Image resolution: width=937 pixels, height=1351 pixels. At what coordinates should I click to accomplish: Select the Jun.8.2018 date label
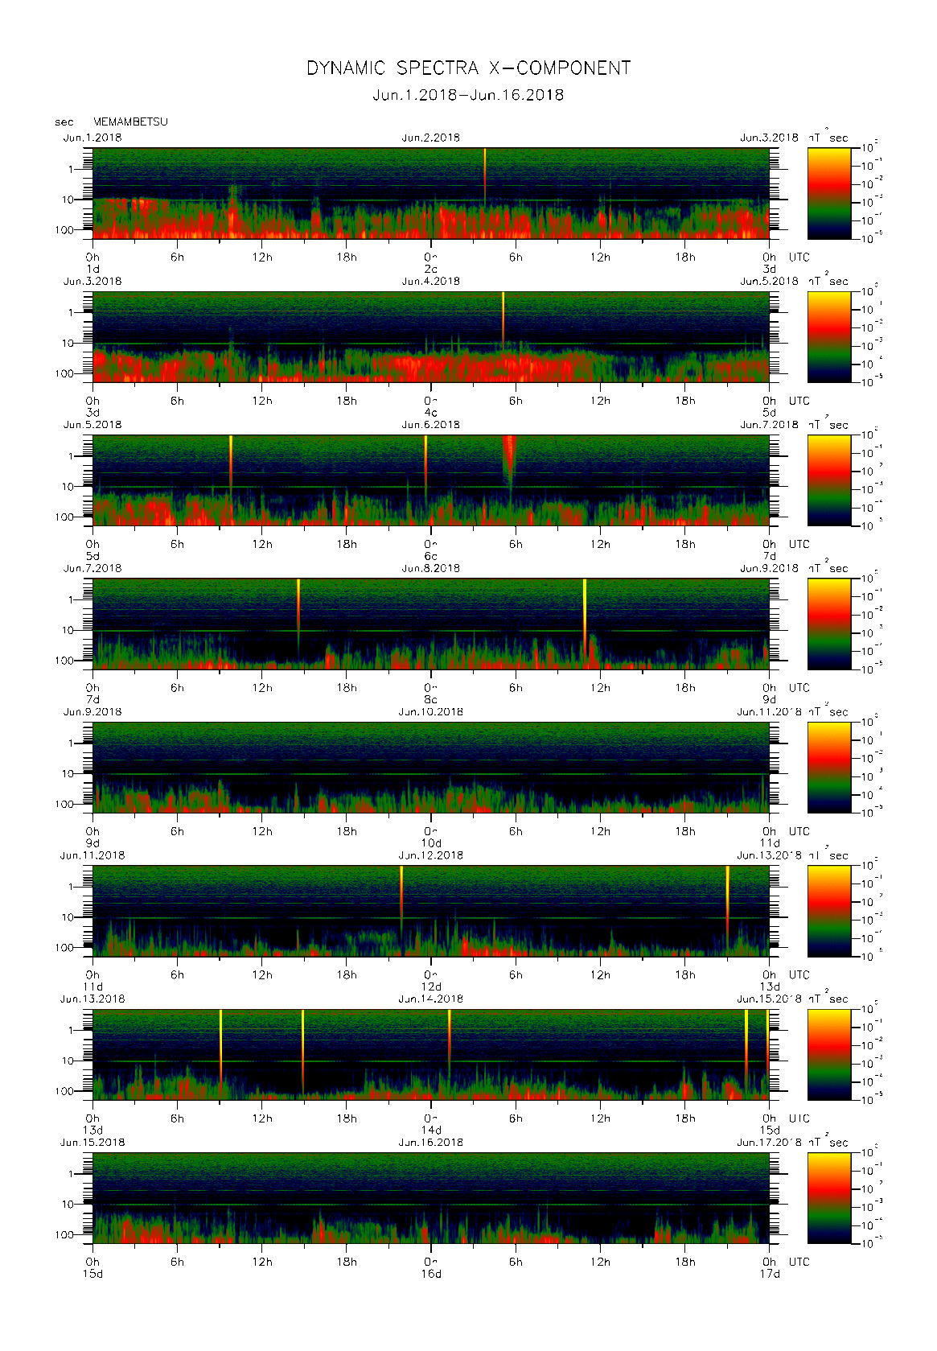pyautogui.click(x=431, y=568)
